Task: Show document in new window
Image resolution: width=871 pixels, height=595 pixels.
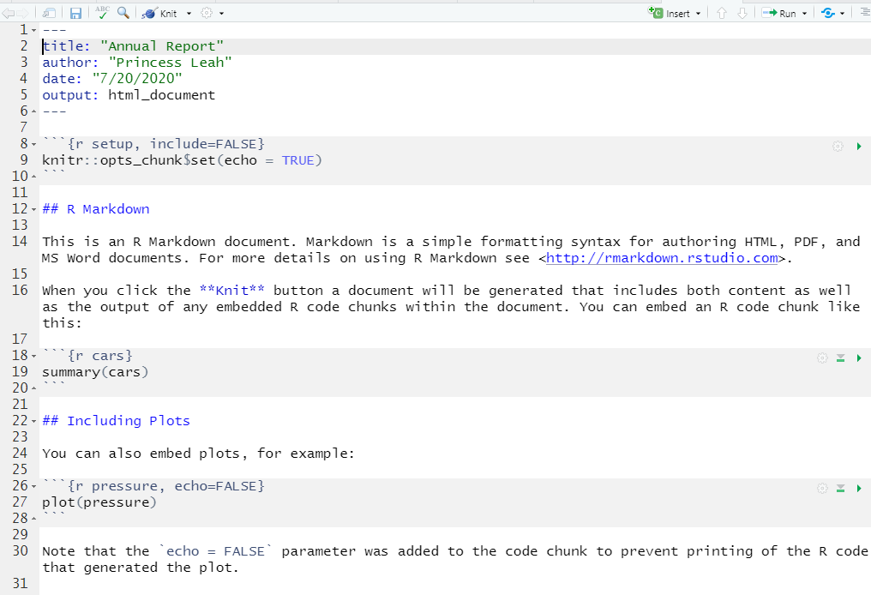Action: (x=49, y=13)
